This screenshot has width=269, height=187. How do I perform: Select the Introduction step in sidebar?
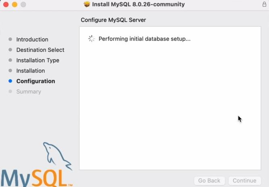click(32, 39)
